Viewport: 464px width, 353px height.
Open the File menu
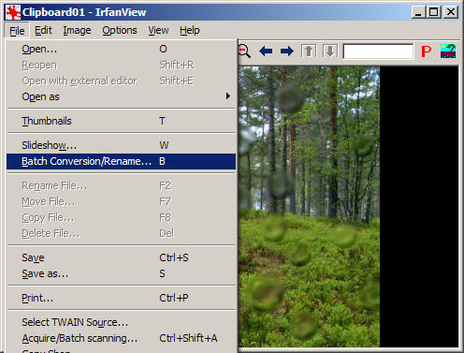coord(17,31)
